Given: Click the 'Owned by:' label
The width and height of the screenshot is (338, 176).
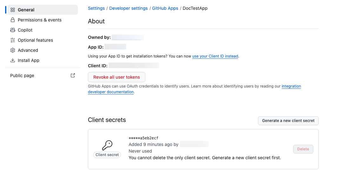Looking at the screenshot, I should [x=99, y=37].
